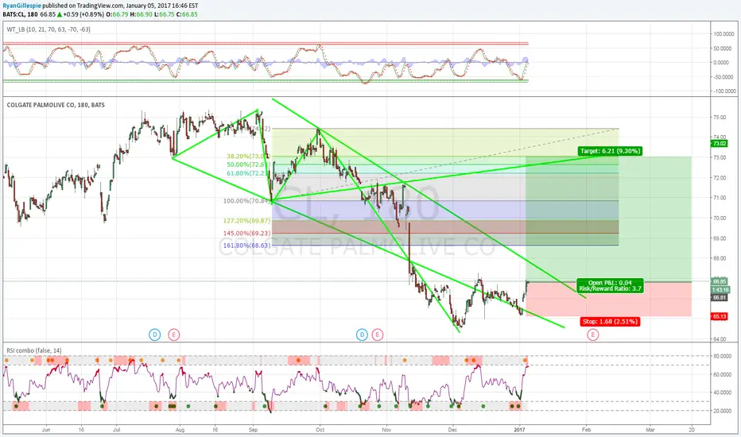741x437 pixels.
Task: Click the 2017 label on the time axis
Action: point(519,430)
